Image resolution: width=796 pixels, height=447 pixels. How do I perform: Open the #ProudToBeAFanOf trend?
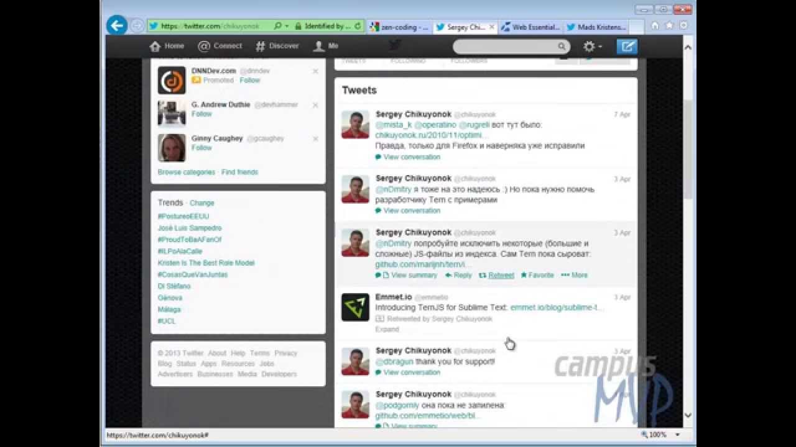[x=190, y=240]
